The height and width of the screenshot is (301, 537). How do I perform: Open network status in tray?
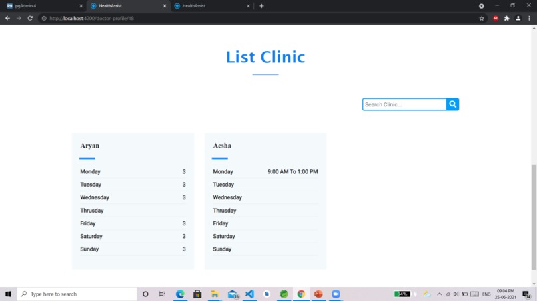click(x=448, y=294)
